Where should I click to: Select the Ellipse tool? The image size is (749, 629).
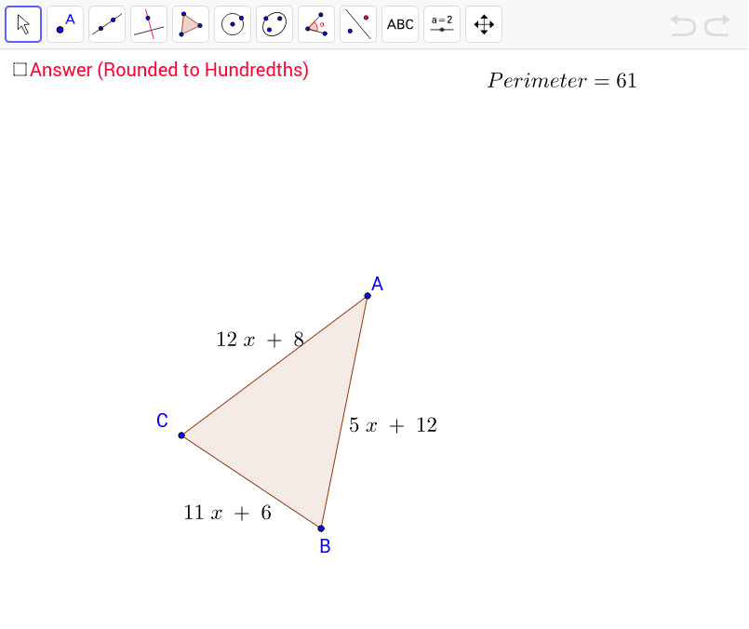(274, 24)
